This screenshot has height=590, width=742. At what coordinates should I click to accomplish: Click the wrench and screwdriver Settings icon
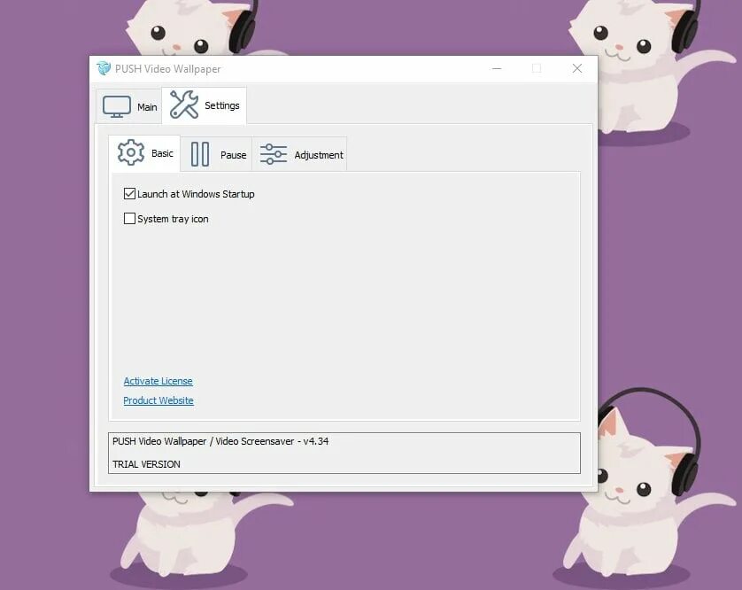click(x=184, y=105)
